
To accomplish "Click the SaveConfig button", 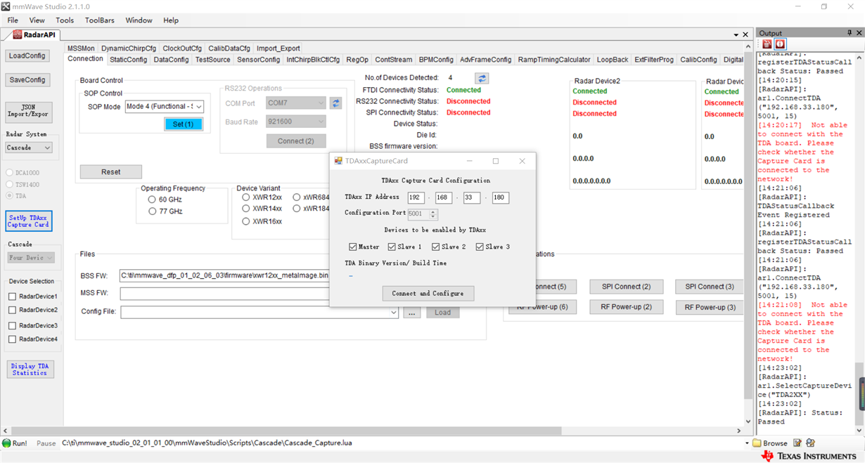I will 27,80.
